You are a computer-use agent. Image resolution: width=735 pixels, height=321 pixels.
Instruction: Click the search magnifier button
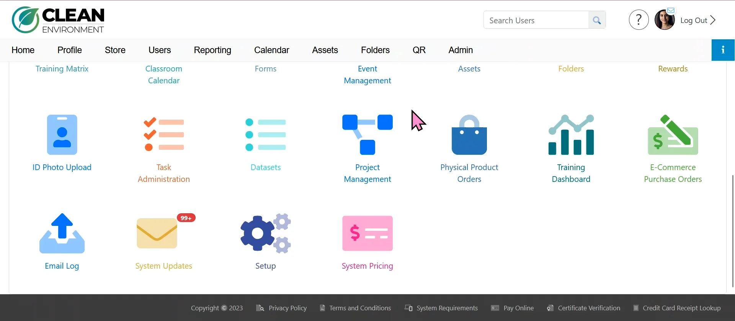pos(597,20)
